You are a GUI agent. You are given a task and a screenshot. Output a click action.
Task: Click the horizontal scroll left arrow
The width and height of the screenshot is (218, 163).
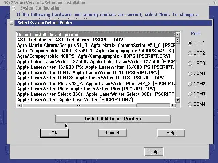tap(19, 105)
